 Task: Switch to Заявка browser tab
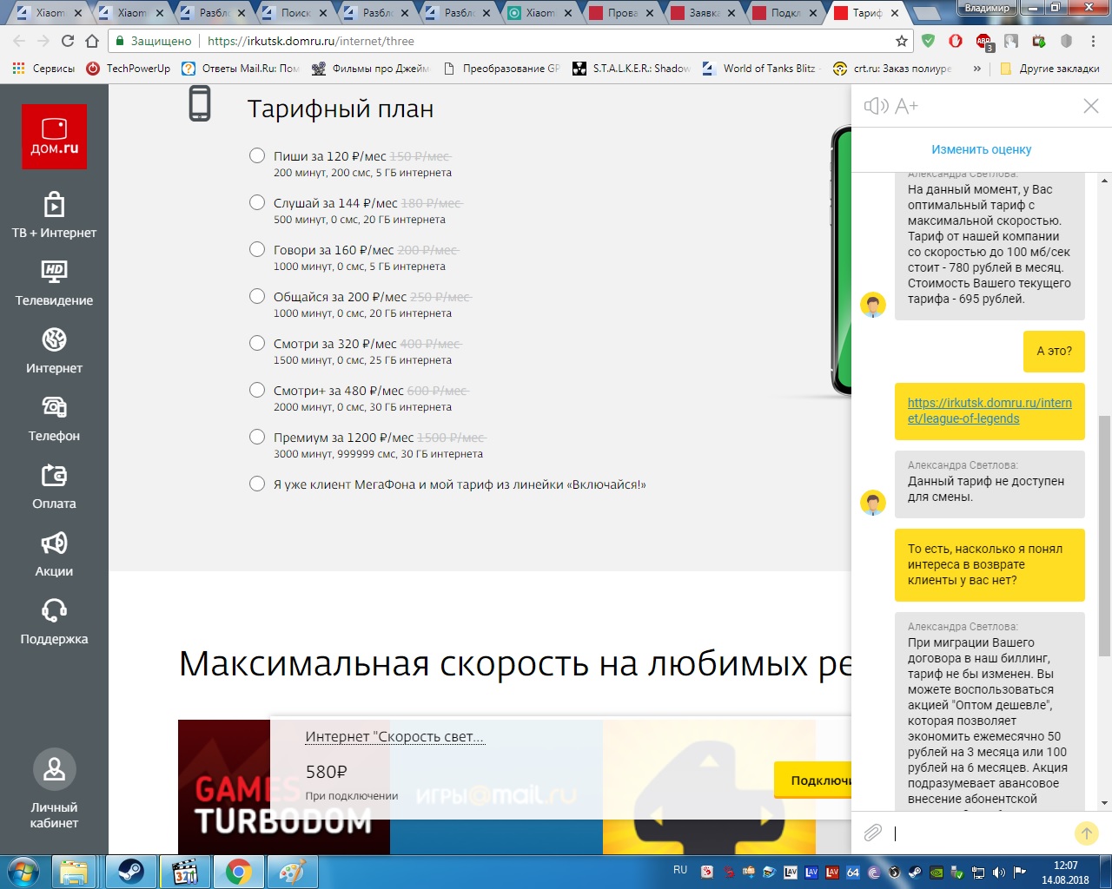[x=704, y=13]
